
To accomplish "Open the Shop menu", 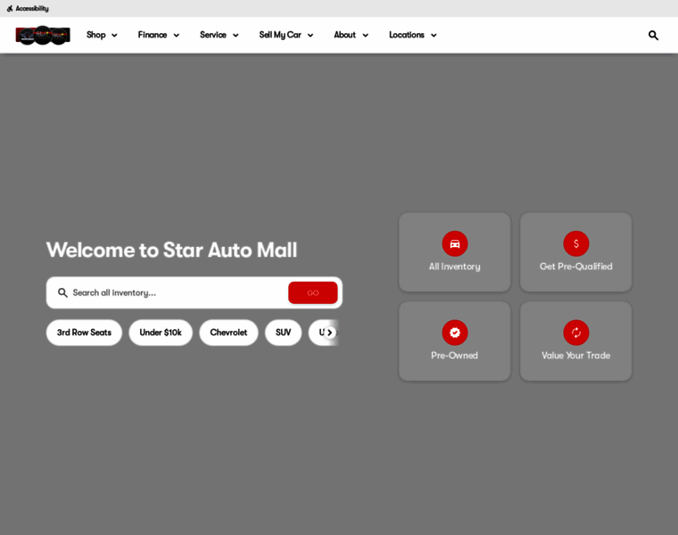I will point(96,35).
